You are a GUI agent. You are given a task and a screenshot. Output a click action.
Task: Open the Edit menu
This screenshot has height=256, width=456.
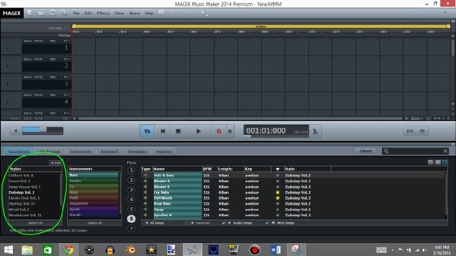click(x=88, y=13)
